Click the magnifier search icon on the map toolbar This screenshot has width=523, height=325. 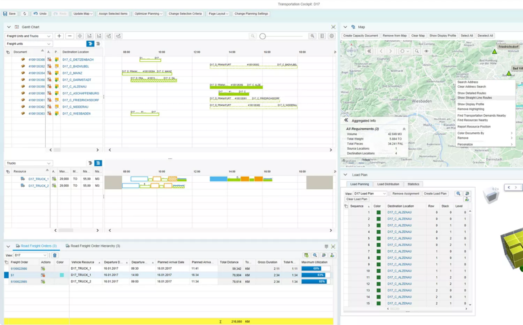tap(417, 51)
